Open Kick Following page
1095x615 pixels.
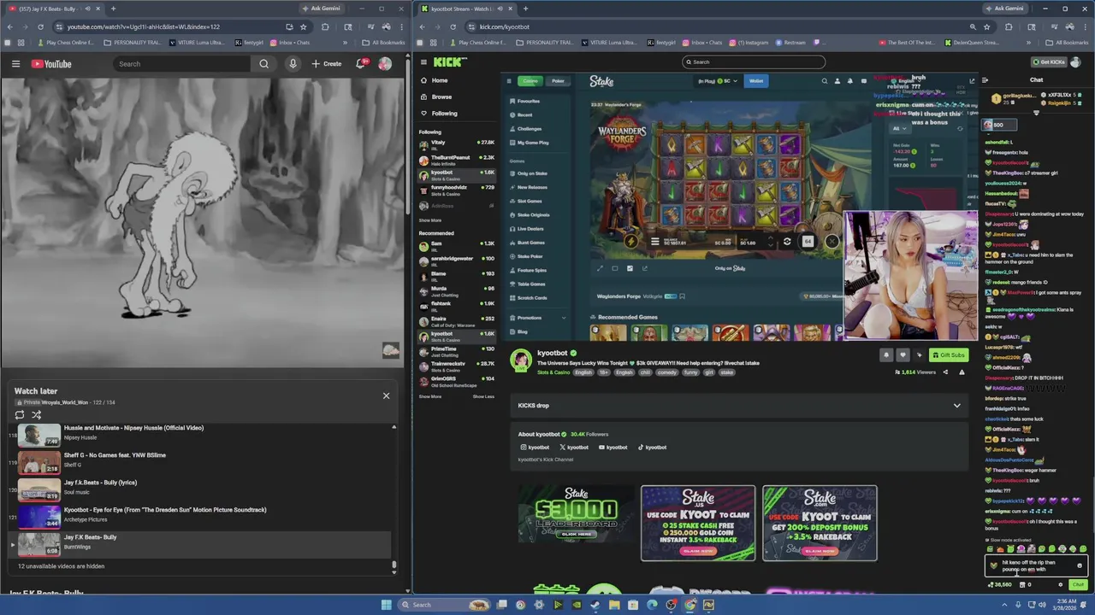(x=444, y=113)
